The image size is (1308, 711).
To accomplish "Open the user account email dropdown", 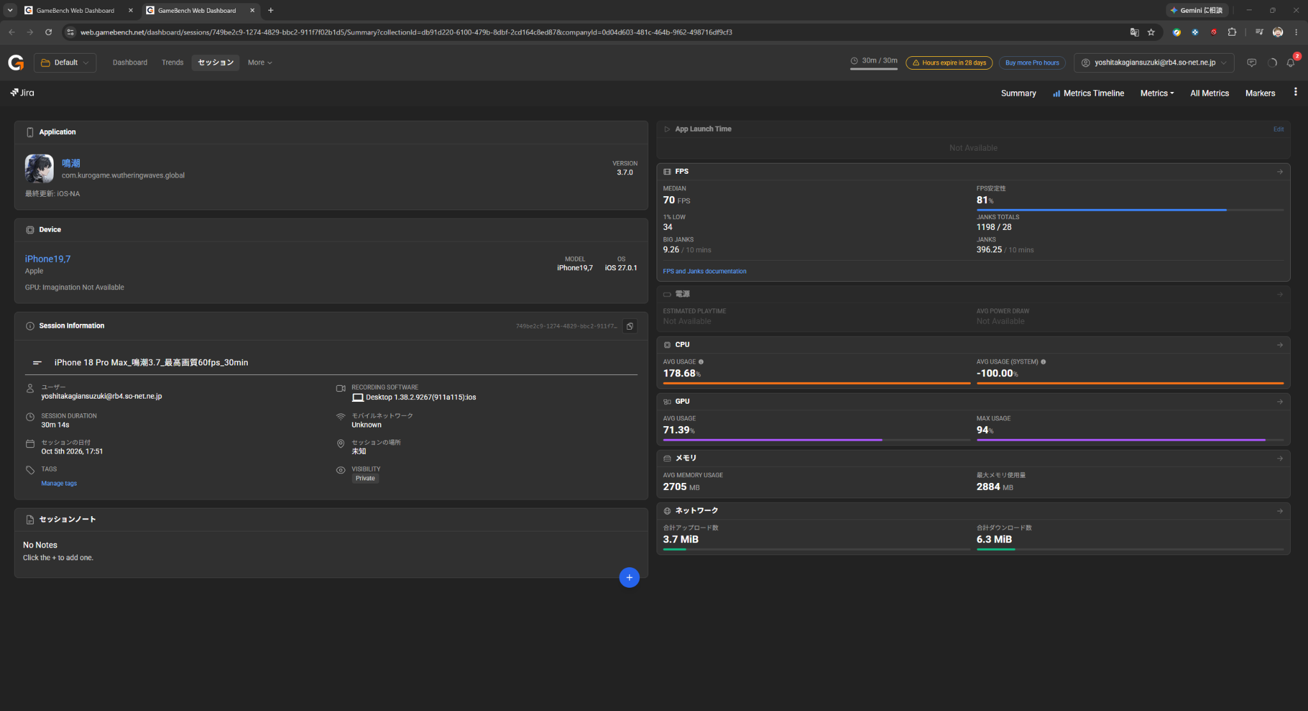I will point(1154,63).
